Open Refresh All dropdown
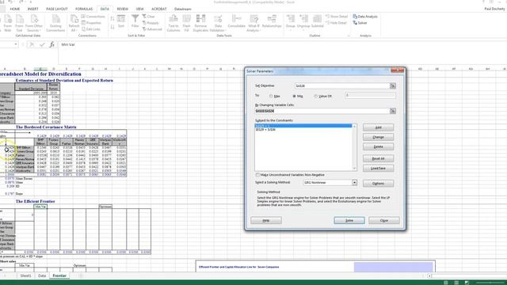This screenshot has height=285, width=507. point(74,28)
